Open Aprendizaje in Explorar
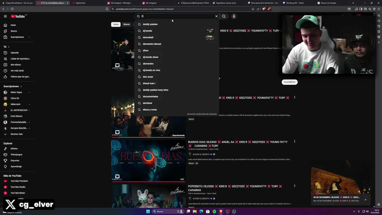 17,167
